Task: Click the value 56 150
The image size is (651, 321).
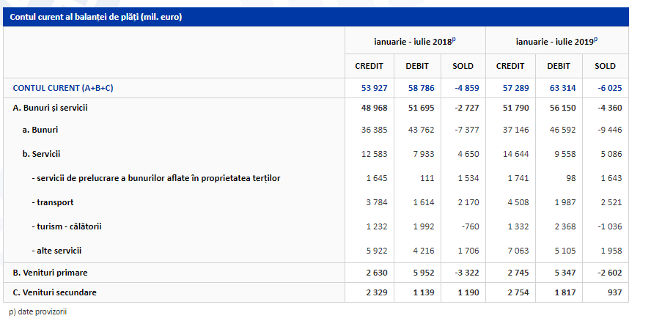Action: (562, 108)
